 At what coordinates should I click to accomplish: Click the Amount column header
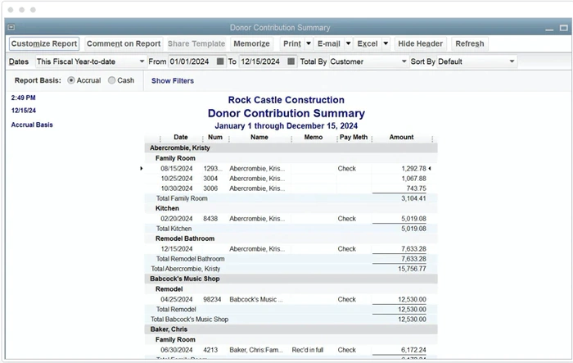click(401, 137)
